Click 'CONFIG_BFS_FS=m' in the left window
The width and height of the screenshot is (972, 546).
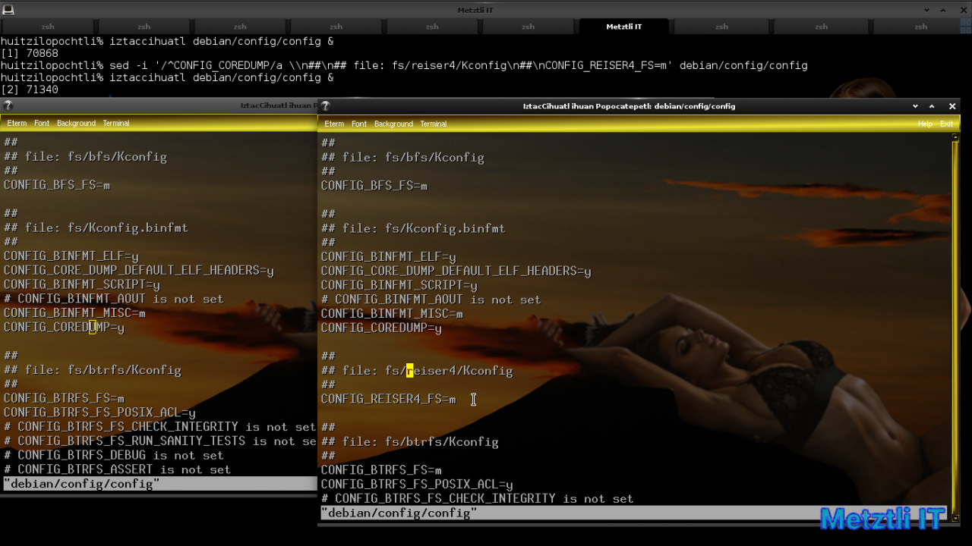click(56, 185)
